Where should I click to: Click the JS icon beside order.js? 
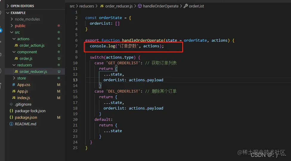point(16,59)
